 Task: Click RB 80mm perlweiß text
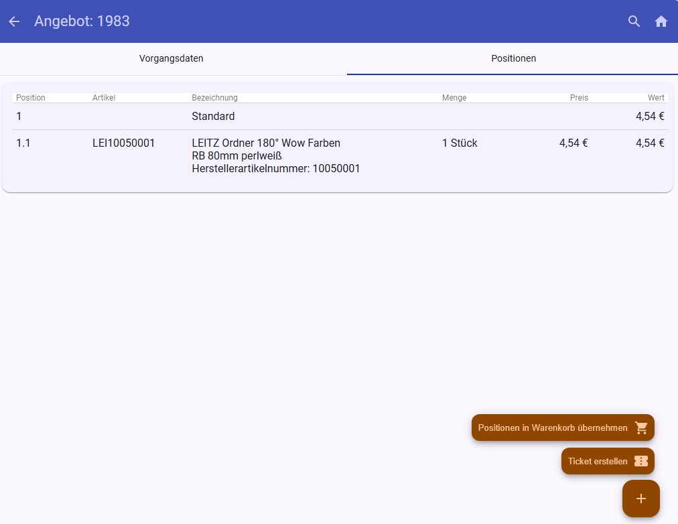coord(236,155)
